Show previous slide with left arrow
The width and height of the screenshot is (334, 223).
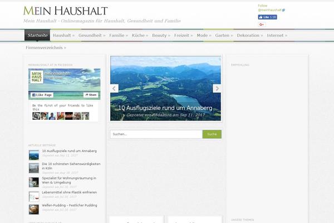point(114,88)
